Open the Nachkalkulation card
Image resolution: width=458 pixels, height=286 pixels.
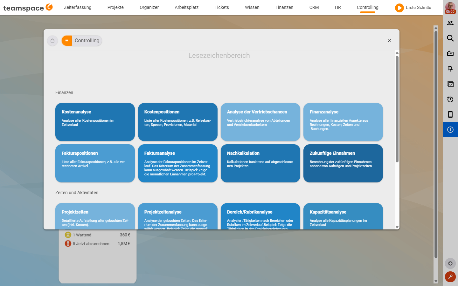pos(260,163)
